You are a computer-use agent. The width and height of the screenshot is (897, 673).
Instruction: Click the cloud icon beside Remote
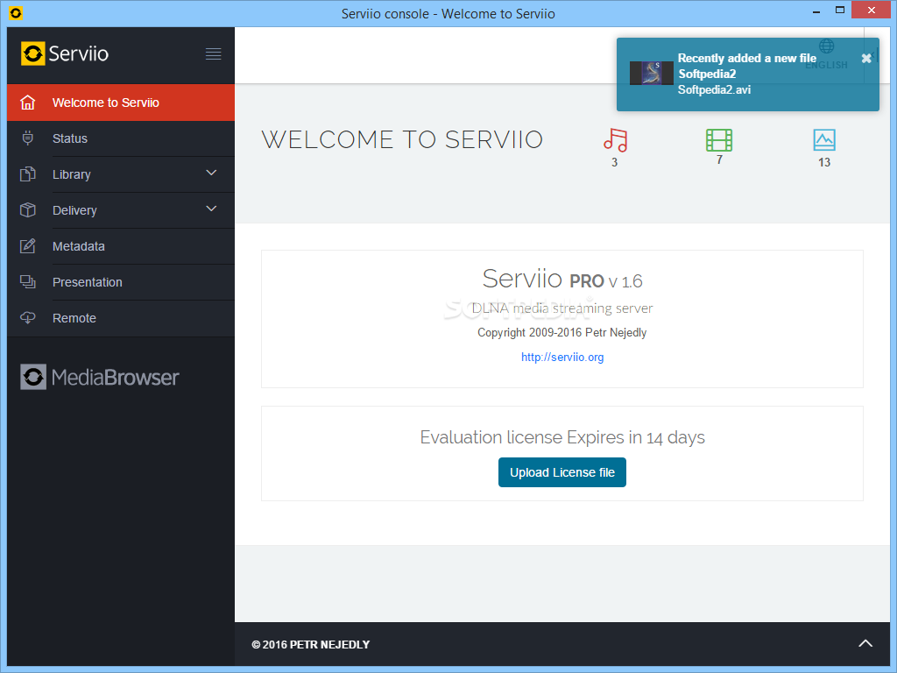27,317
